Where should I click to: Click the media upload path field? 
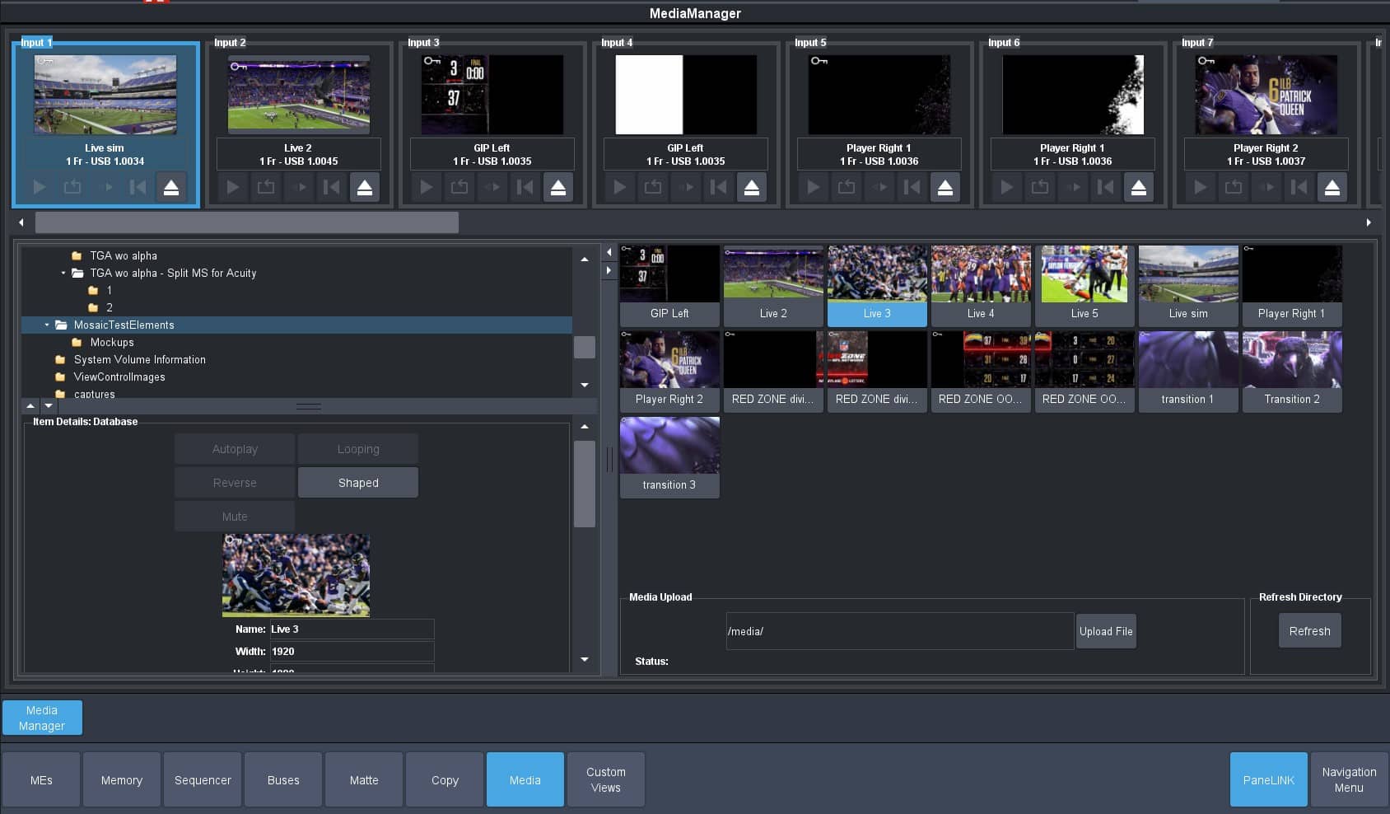900,631
